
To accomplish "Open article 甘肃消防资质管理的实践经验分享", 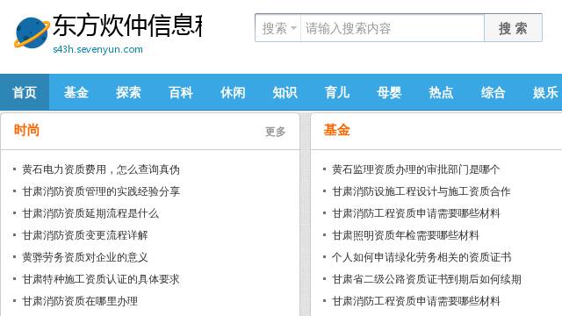I will click(101, 191).
